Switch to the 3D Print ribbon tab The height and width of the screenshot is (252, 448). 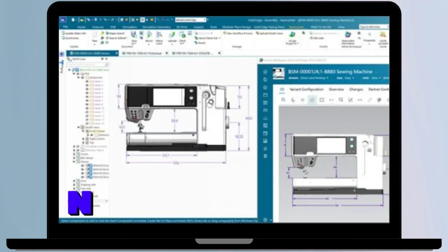(182, 27)
